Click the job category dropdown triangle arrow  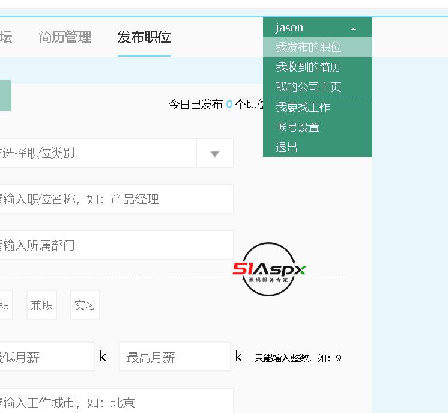click(215, 153)
